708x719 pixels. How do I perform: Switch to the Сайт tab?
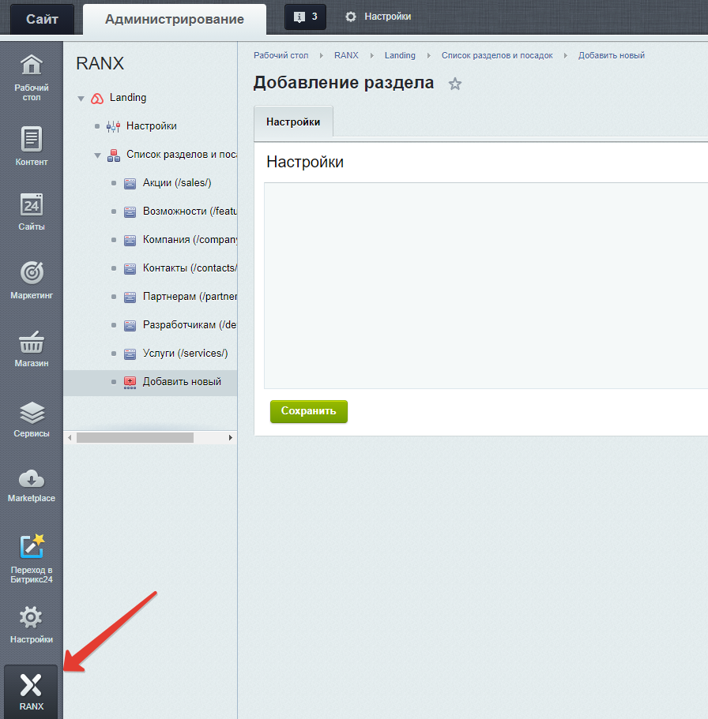[42, 19]
